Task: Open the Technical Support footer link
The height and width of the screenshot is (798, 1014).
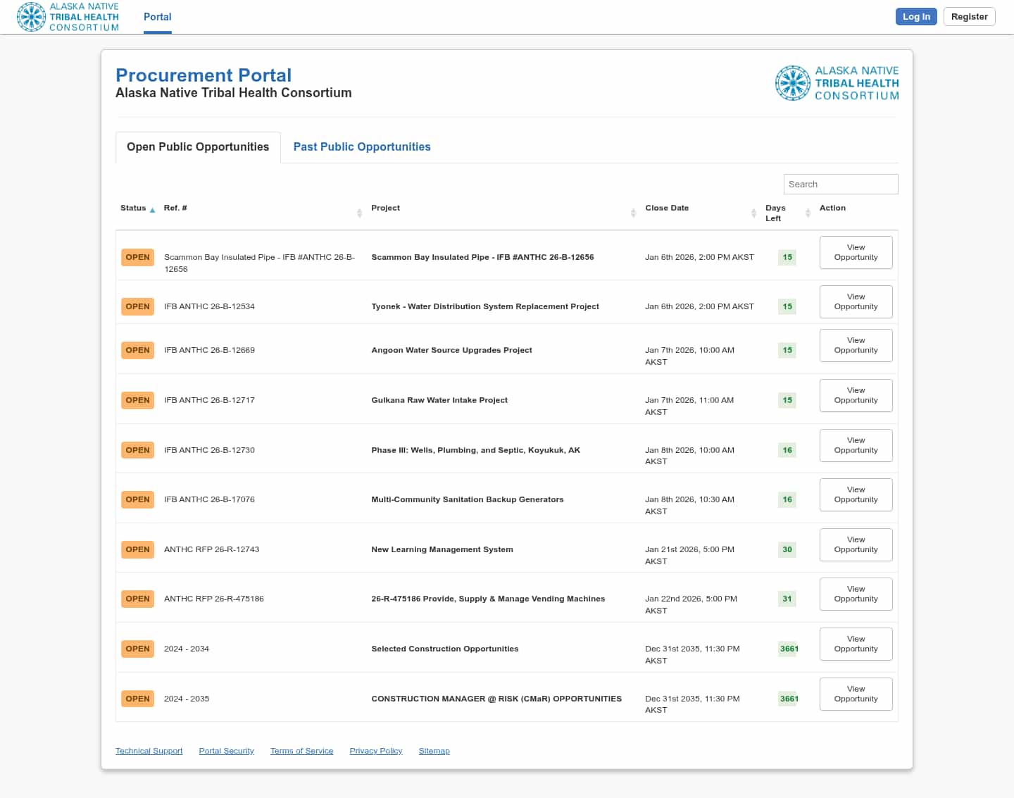Action: (x=149, y=751)
